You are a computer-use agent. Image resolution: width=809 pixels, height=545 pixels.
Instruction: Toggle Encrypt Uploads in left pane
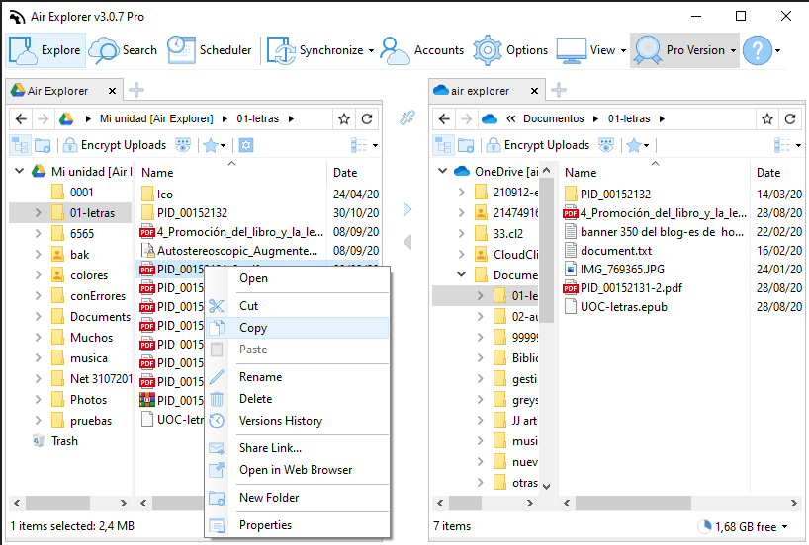click(x=115, y=145)
